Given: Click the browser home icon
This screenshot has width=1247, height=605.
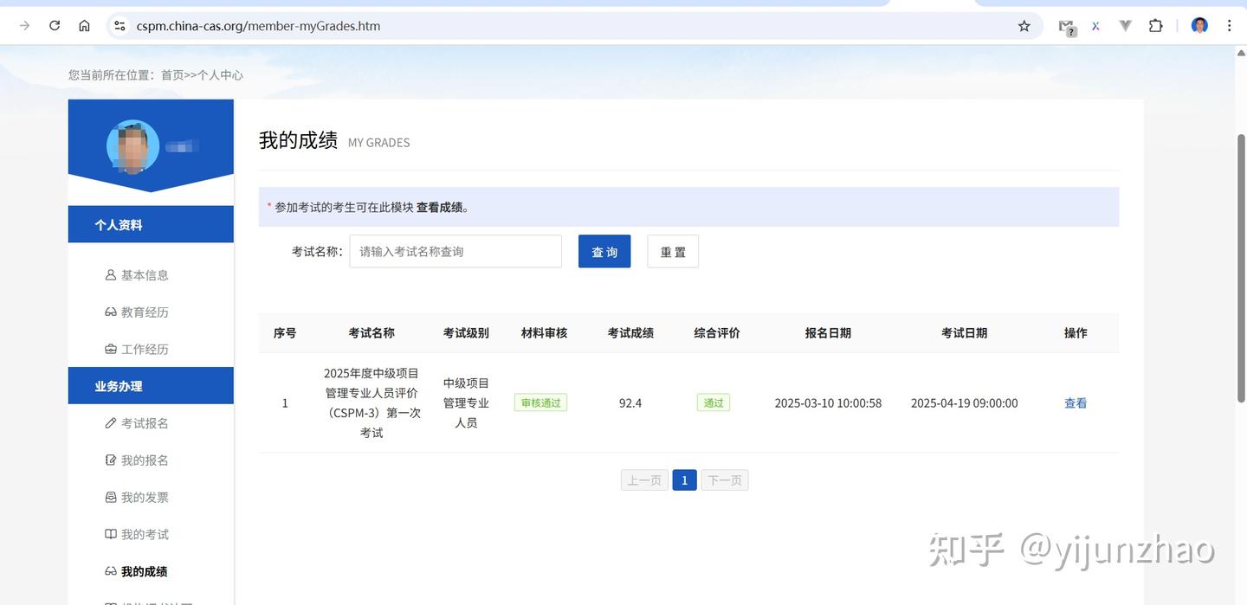Looking at the screenshot, I should click(x=84, y=25).
